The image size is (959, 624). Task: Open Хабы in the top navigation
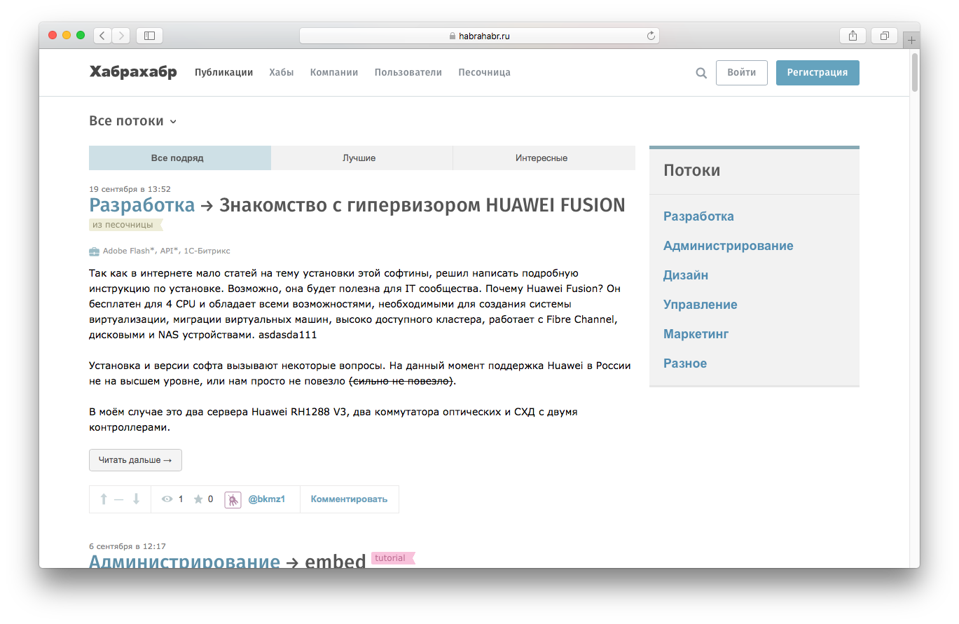tap(282, 72)
